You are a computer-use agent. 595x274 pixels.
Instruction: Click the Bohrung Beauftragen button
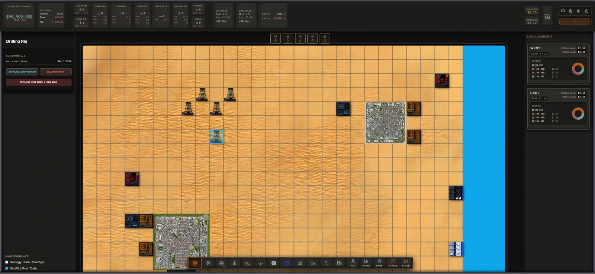pos(22,72)
